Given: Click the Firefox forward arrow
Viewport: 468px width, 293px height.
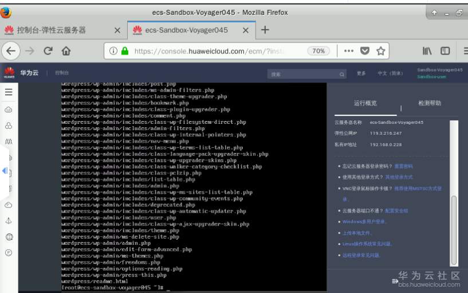Looking at the screenshot, I should point(30,51).
